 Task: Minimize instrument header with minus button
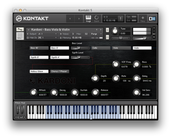coord(154,31)
